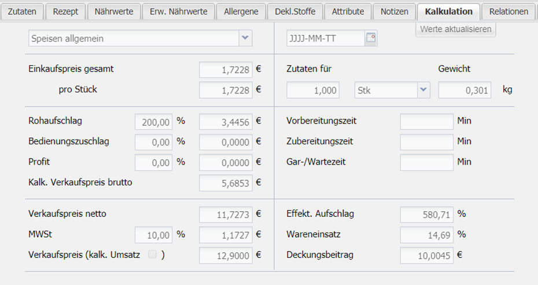Toggle the kalk. Umsatz checkbox
This screenshot has height=285, width=538.
tap(152, 254)
